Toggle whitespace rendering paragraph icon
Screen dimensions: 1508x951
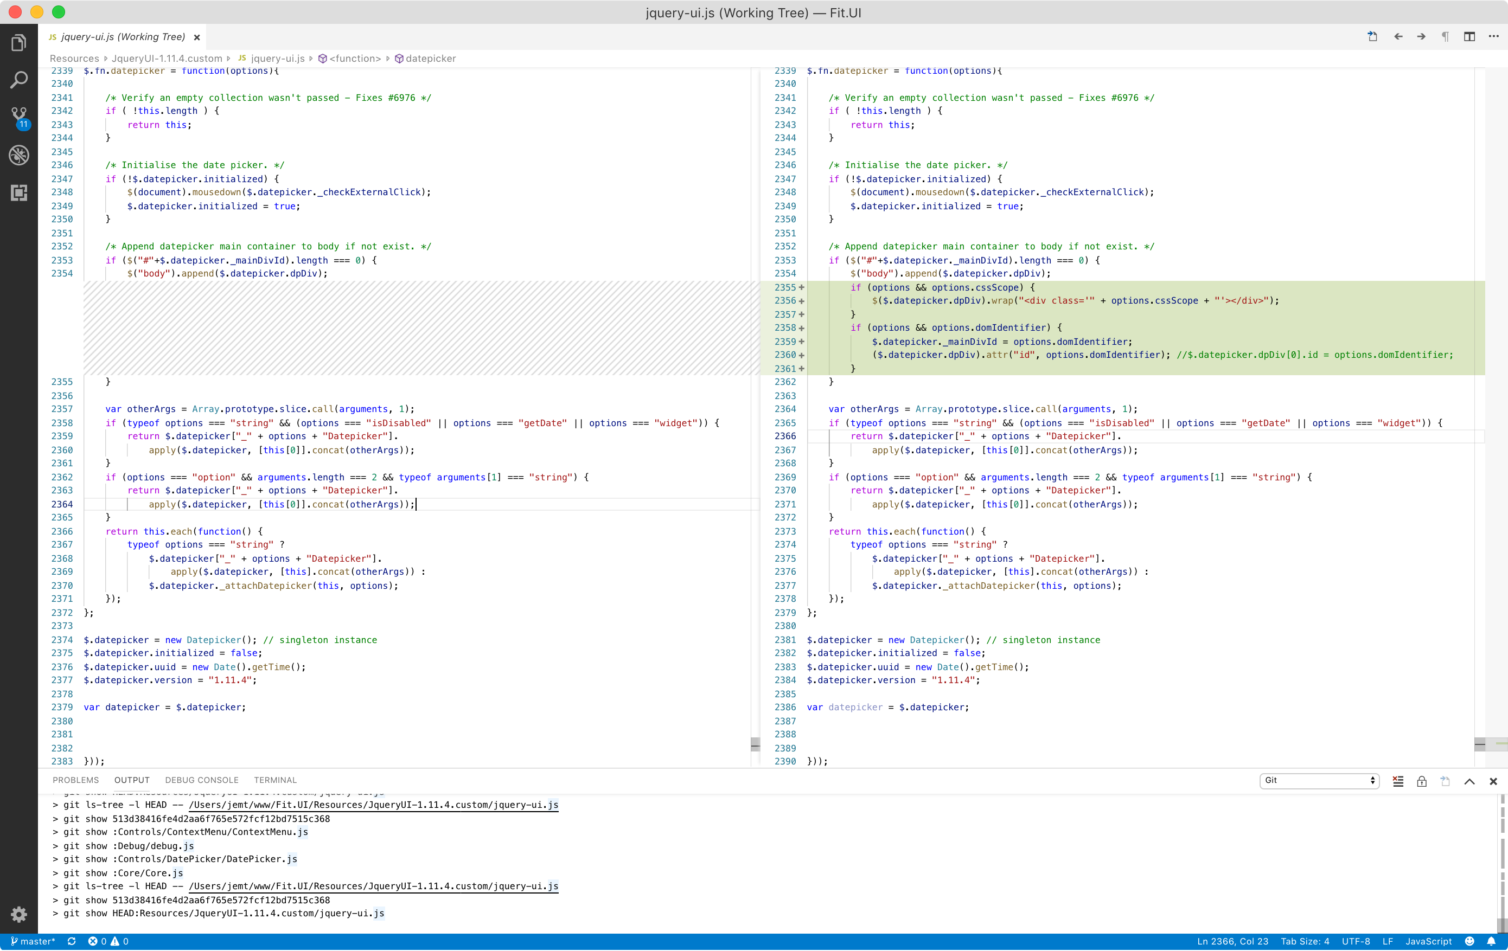(x=1445, y=37)
